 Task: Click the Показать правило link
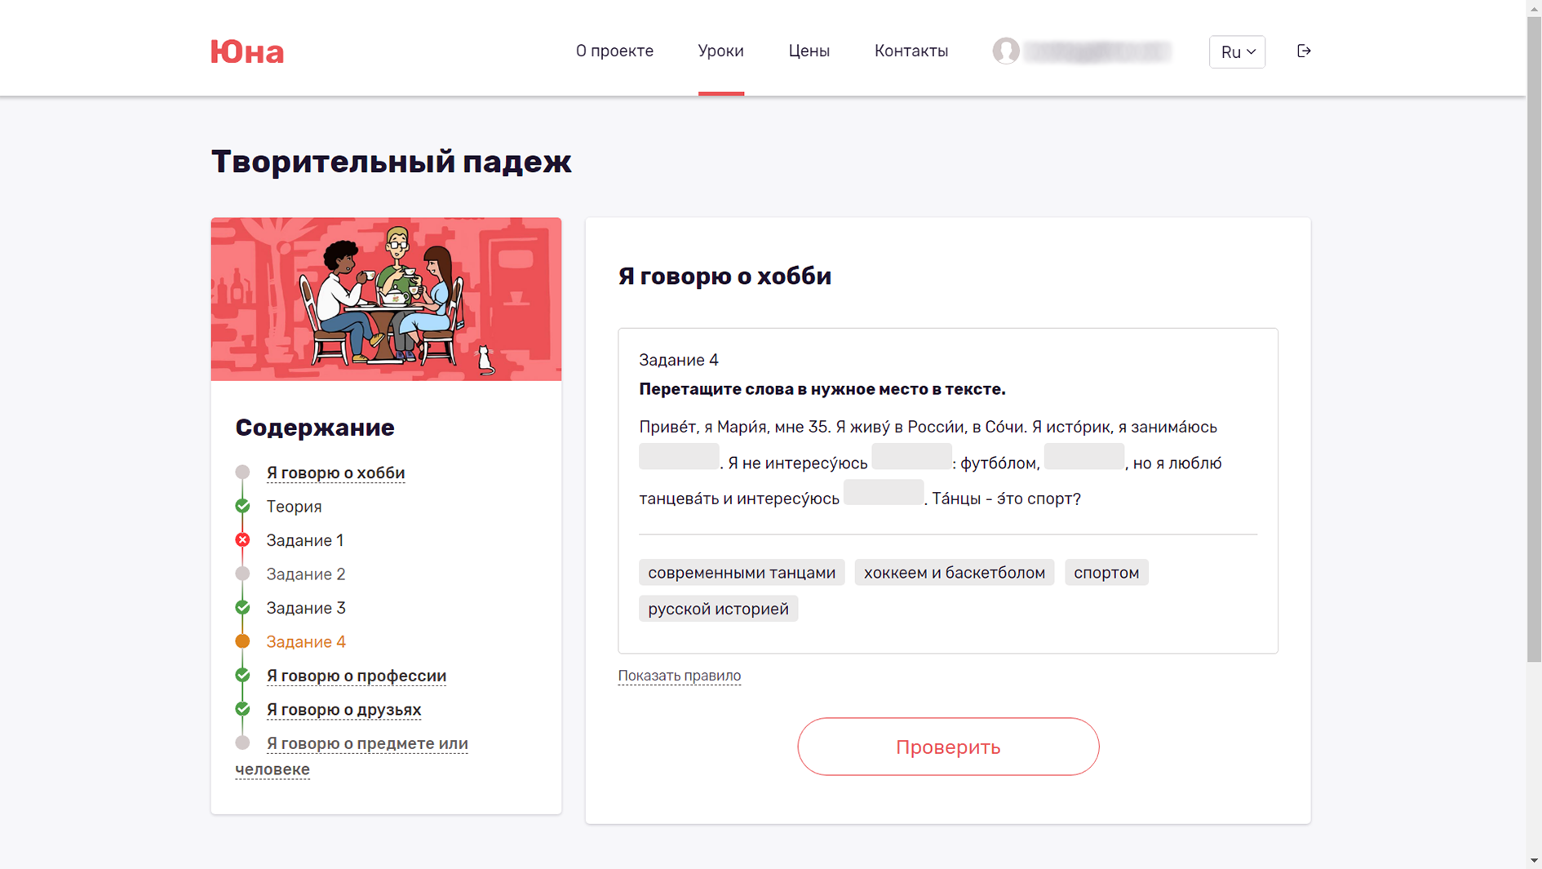pyautogui.click(x=679, y=676)
